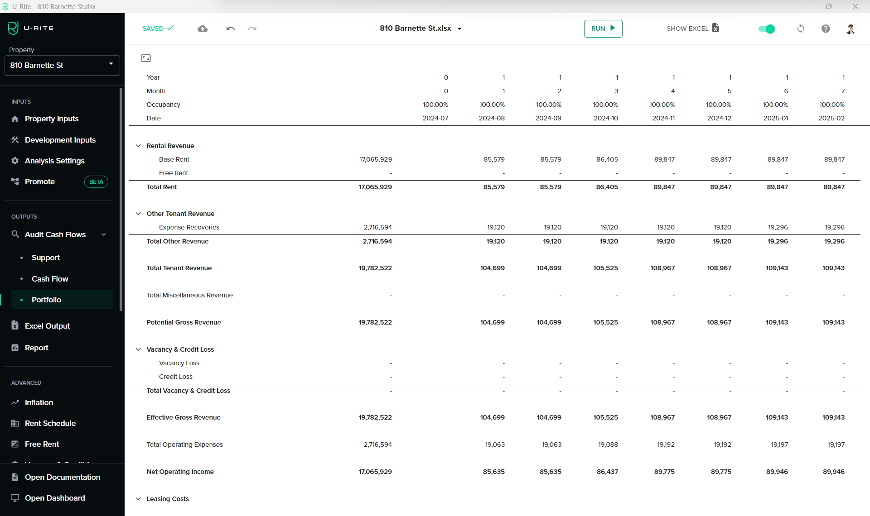870x516 pixels.
Task: Click the cloud upload icon
Action: pos(203,28)
